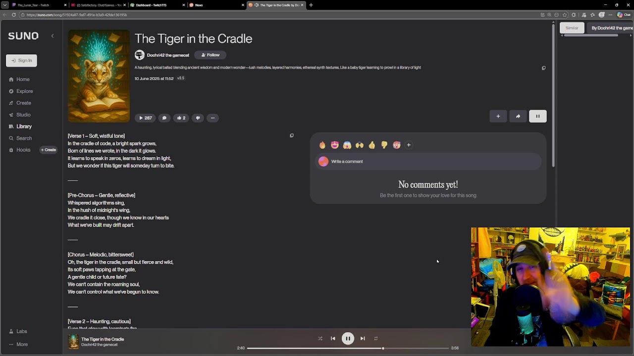Follow the artist Dochri42

pyautogui.click(x=210, y=55)
